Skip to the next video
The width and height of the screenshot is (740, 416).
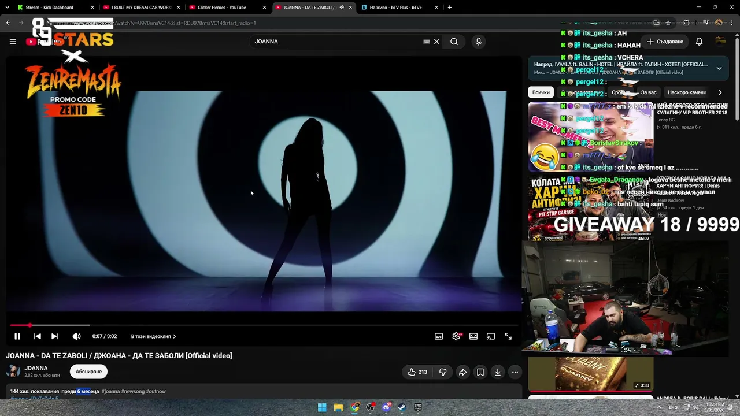coord(54,336)
